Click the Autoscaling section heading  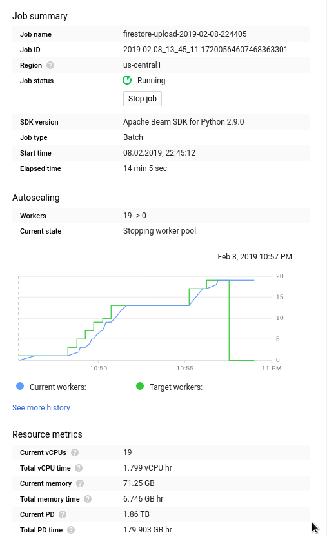(x=36, y=198)
